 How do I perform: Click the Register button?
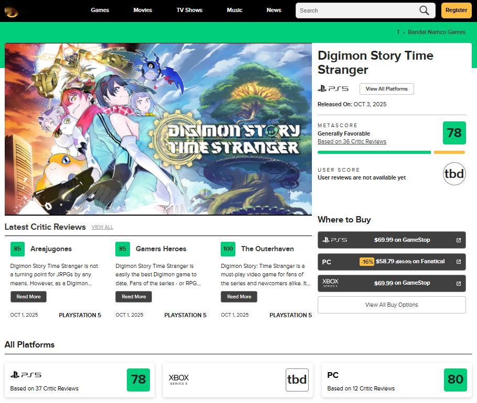click(457, 10)
